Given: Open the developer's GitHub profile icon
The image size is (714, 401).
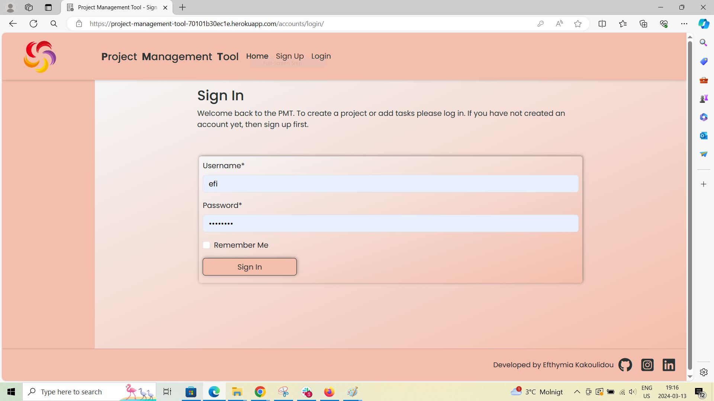Looking at the screenshot, I should click(x=625, y=365).
